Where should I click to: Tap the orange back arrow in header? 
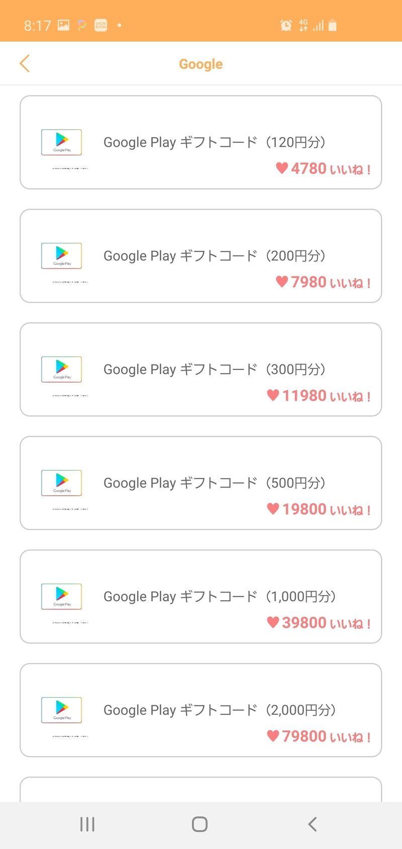click(x=25, y=64)
